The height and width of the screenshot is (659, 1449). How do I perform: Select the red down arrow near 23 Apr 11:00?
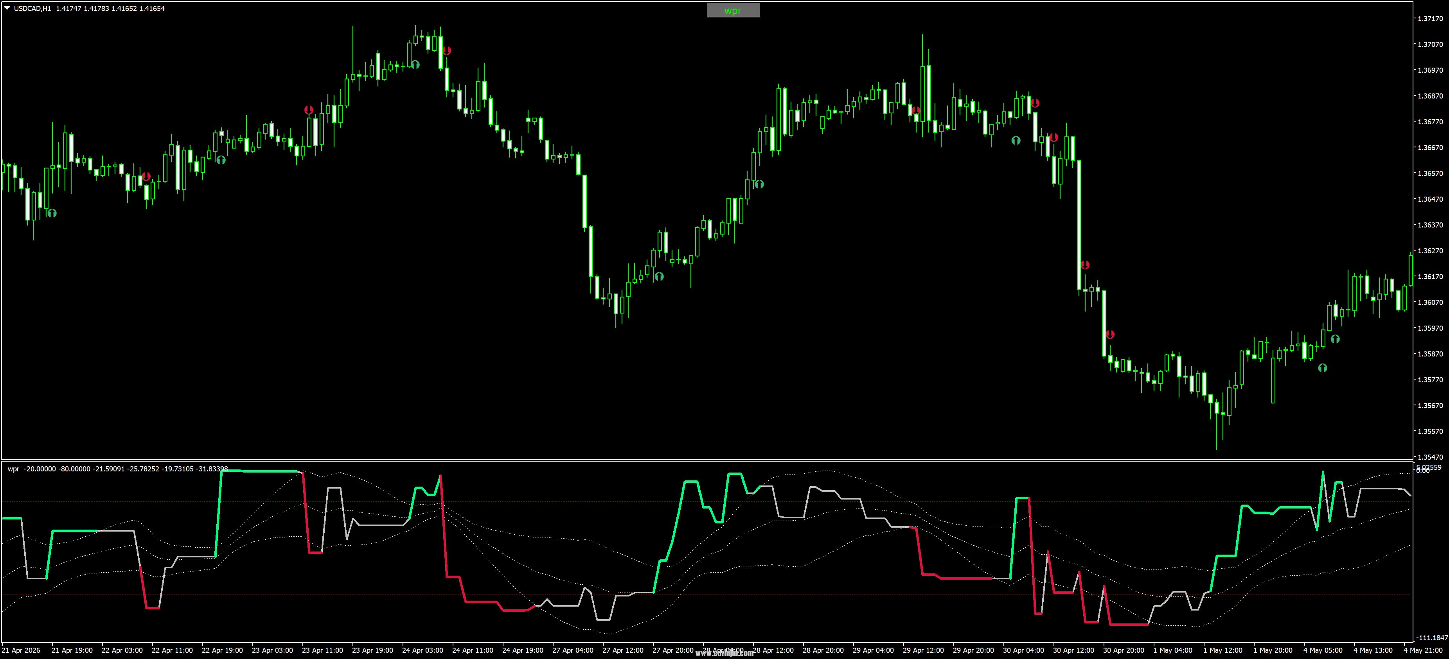tap(309, 110)
